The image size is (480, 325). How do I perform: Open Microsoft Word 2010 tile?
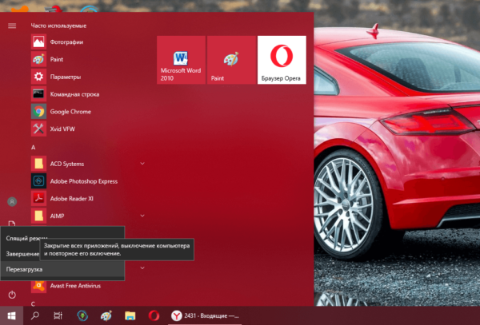[x=181, y=60]
